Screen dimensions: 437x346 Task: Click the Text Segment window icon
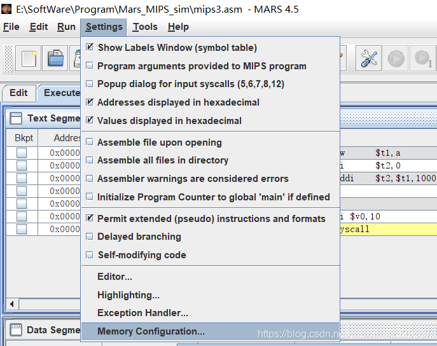pos(16,118)
